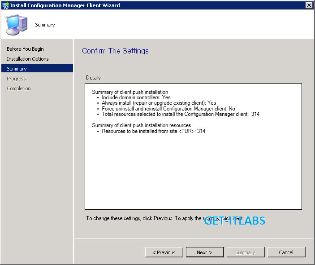Select the Summary step in sidebar
This screenshot has height=265, width=315.
37,69
